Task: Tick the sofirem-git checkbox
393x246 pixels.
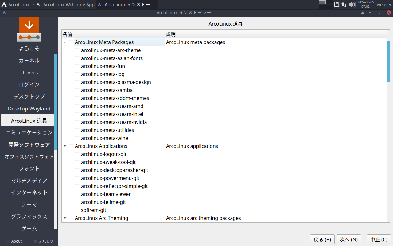Action: pos(77,210)
